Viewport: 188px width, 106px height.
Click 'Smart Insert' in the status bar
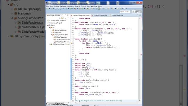pyautogui.click(x=85, y=105)
